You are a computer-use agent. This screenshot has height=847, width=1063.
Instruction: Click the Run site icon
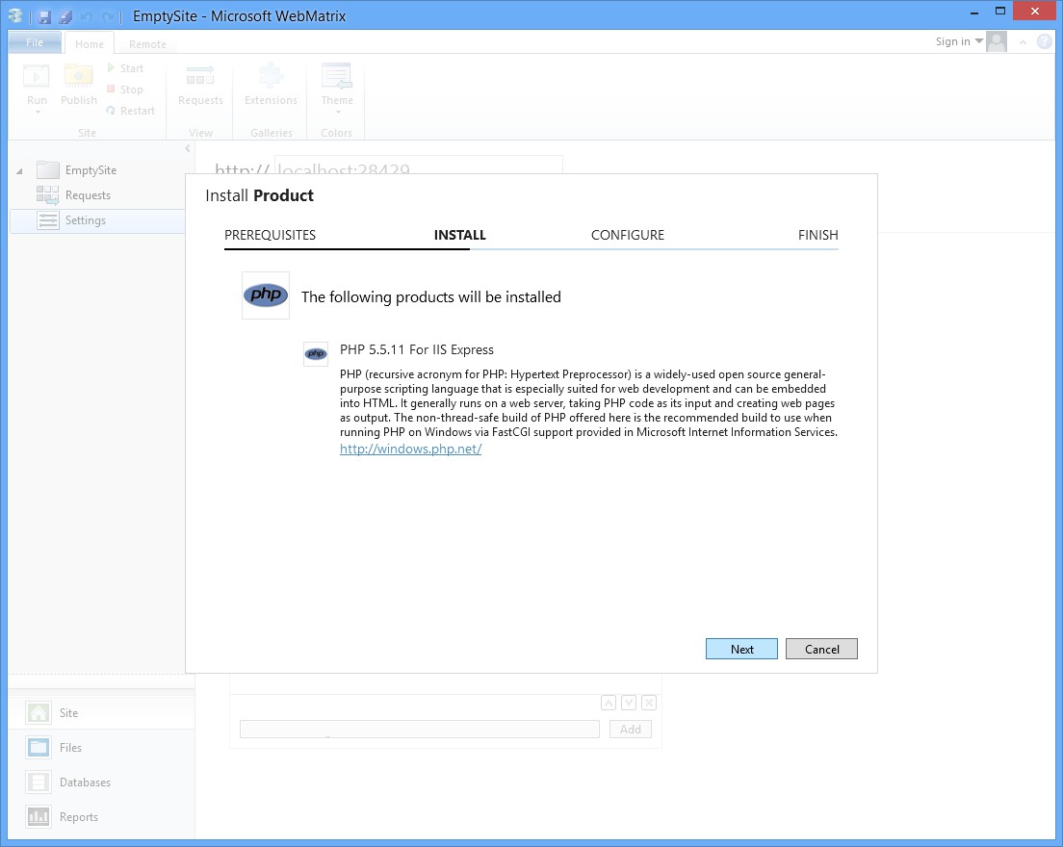[x=37, y=77]
